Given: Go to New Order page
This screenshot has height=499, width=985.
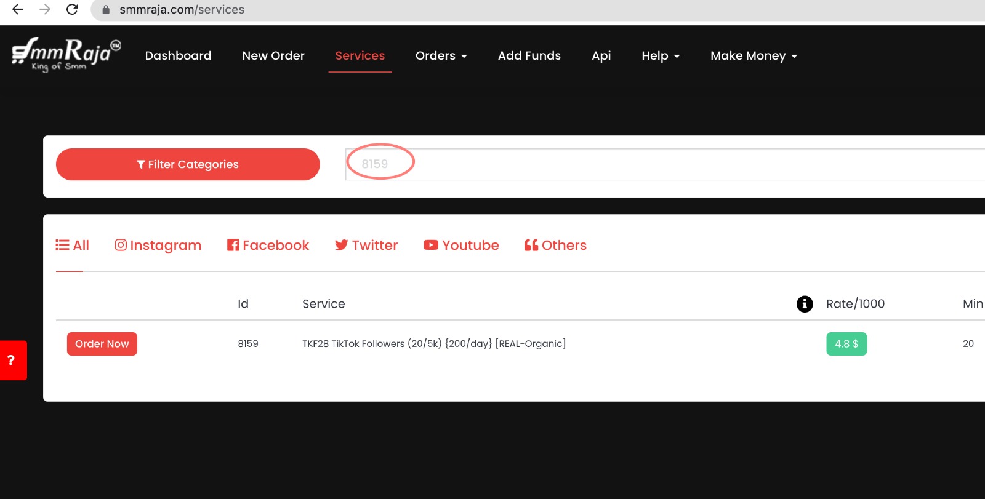Looking at the screenshot, I should [x=273, y=55].
